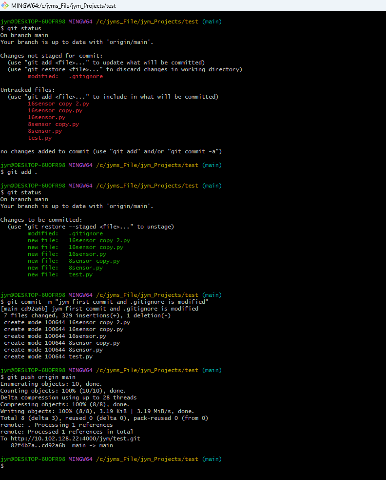
Task: Click 'create mode 100644 16sensor.py' line
Action: coord(55,336)
